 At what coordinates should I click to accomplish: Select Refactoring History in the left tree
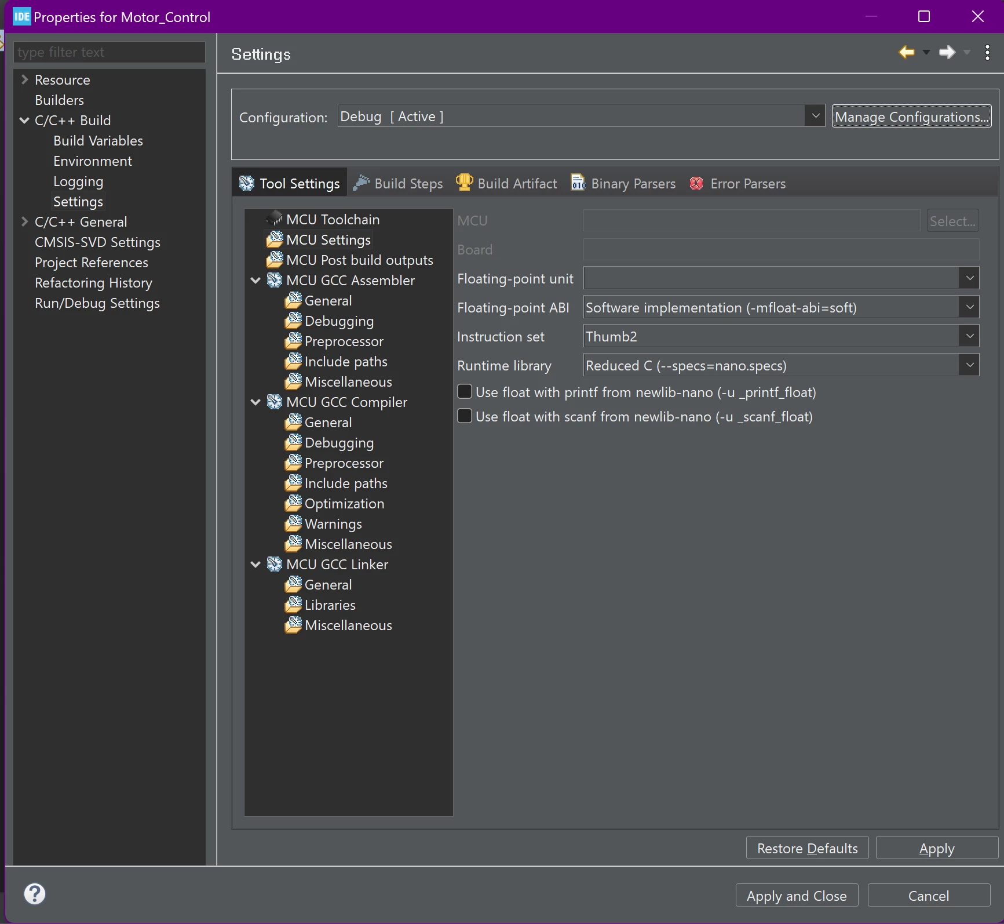[93, 282]
